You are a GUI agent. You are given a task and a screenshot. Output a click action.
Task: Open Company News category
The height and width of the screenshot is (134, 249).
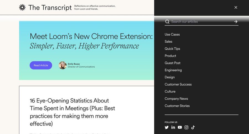(x=176, y=99)
